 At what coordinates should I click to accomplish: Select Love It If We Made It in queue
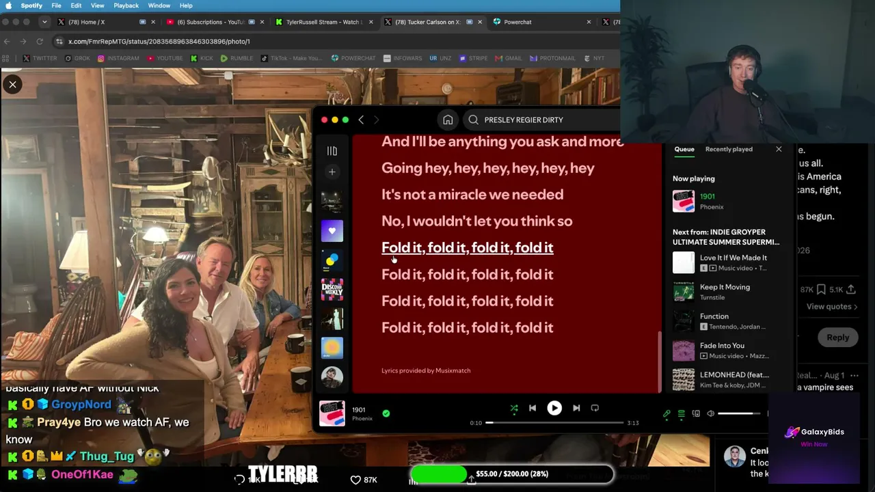(x=727, y=262)
